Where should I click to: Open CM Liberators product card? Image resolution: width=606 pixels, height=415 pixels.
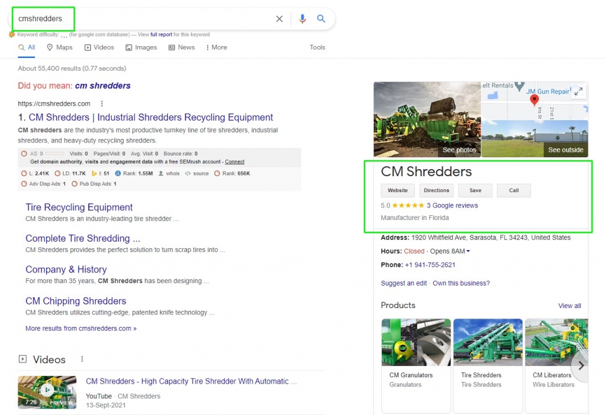click(x=556, y=365)
